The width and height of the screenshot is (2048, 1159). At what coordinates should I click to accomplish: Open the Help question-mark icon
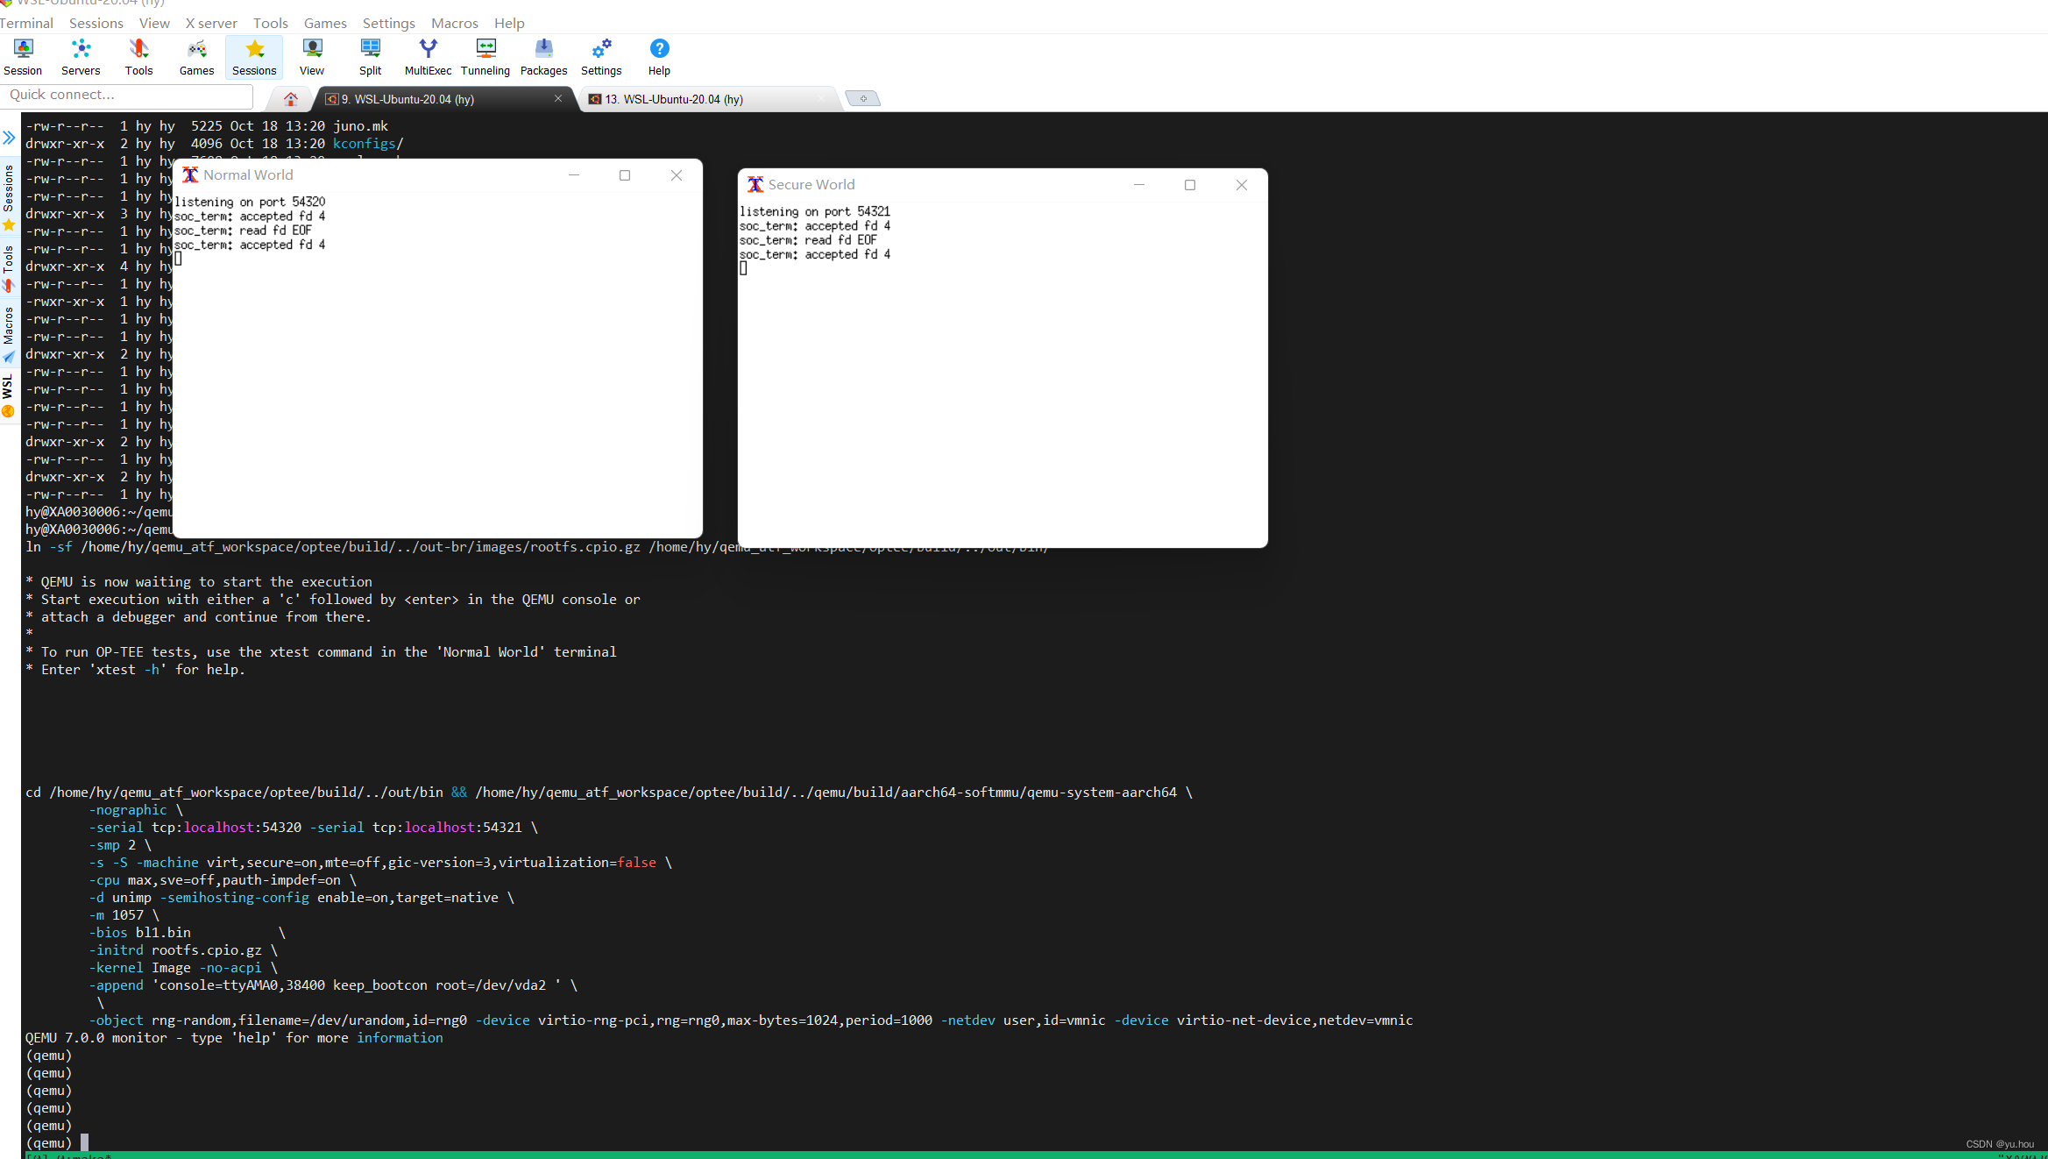point(658,56)
